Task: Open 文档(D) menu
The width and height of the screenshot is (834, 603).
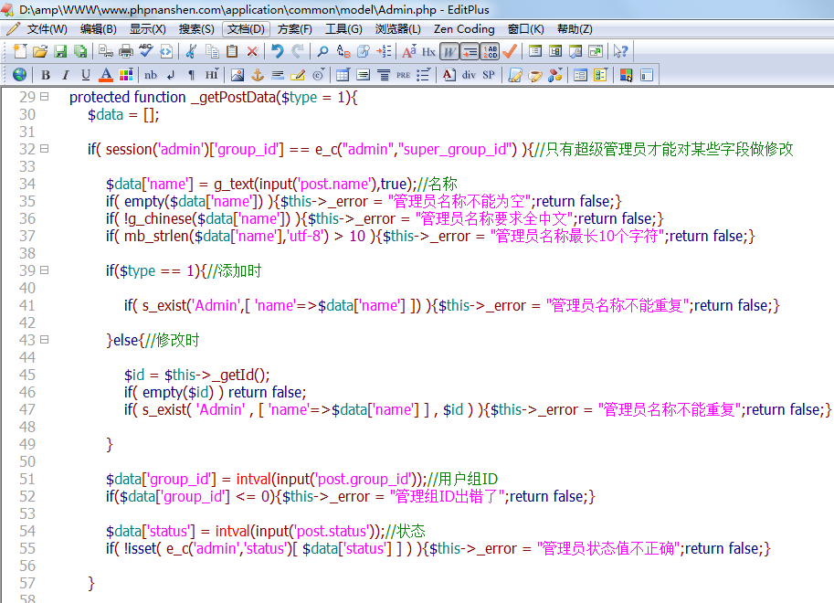Action: (246, 29)
